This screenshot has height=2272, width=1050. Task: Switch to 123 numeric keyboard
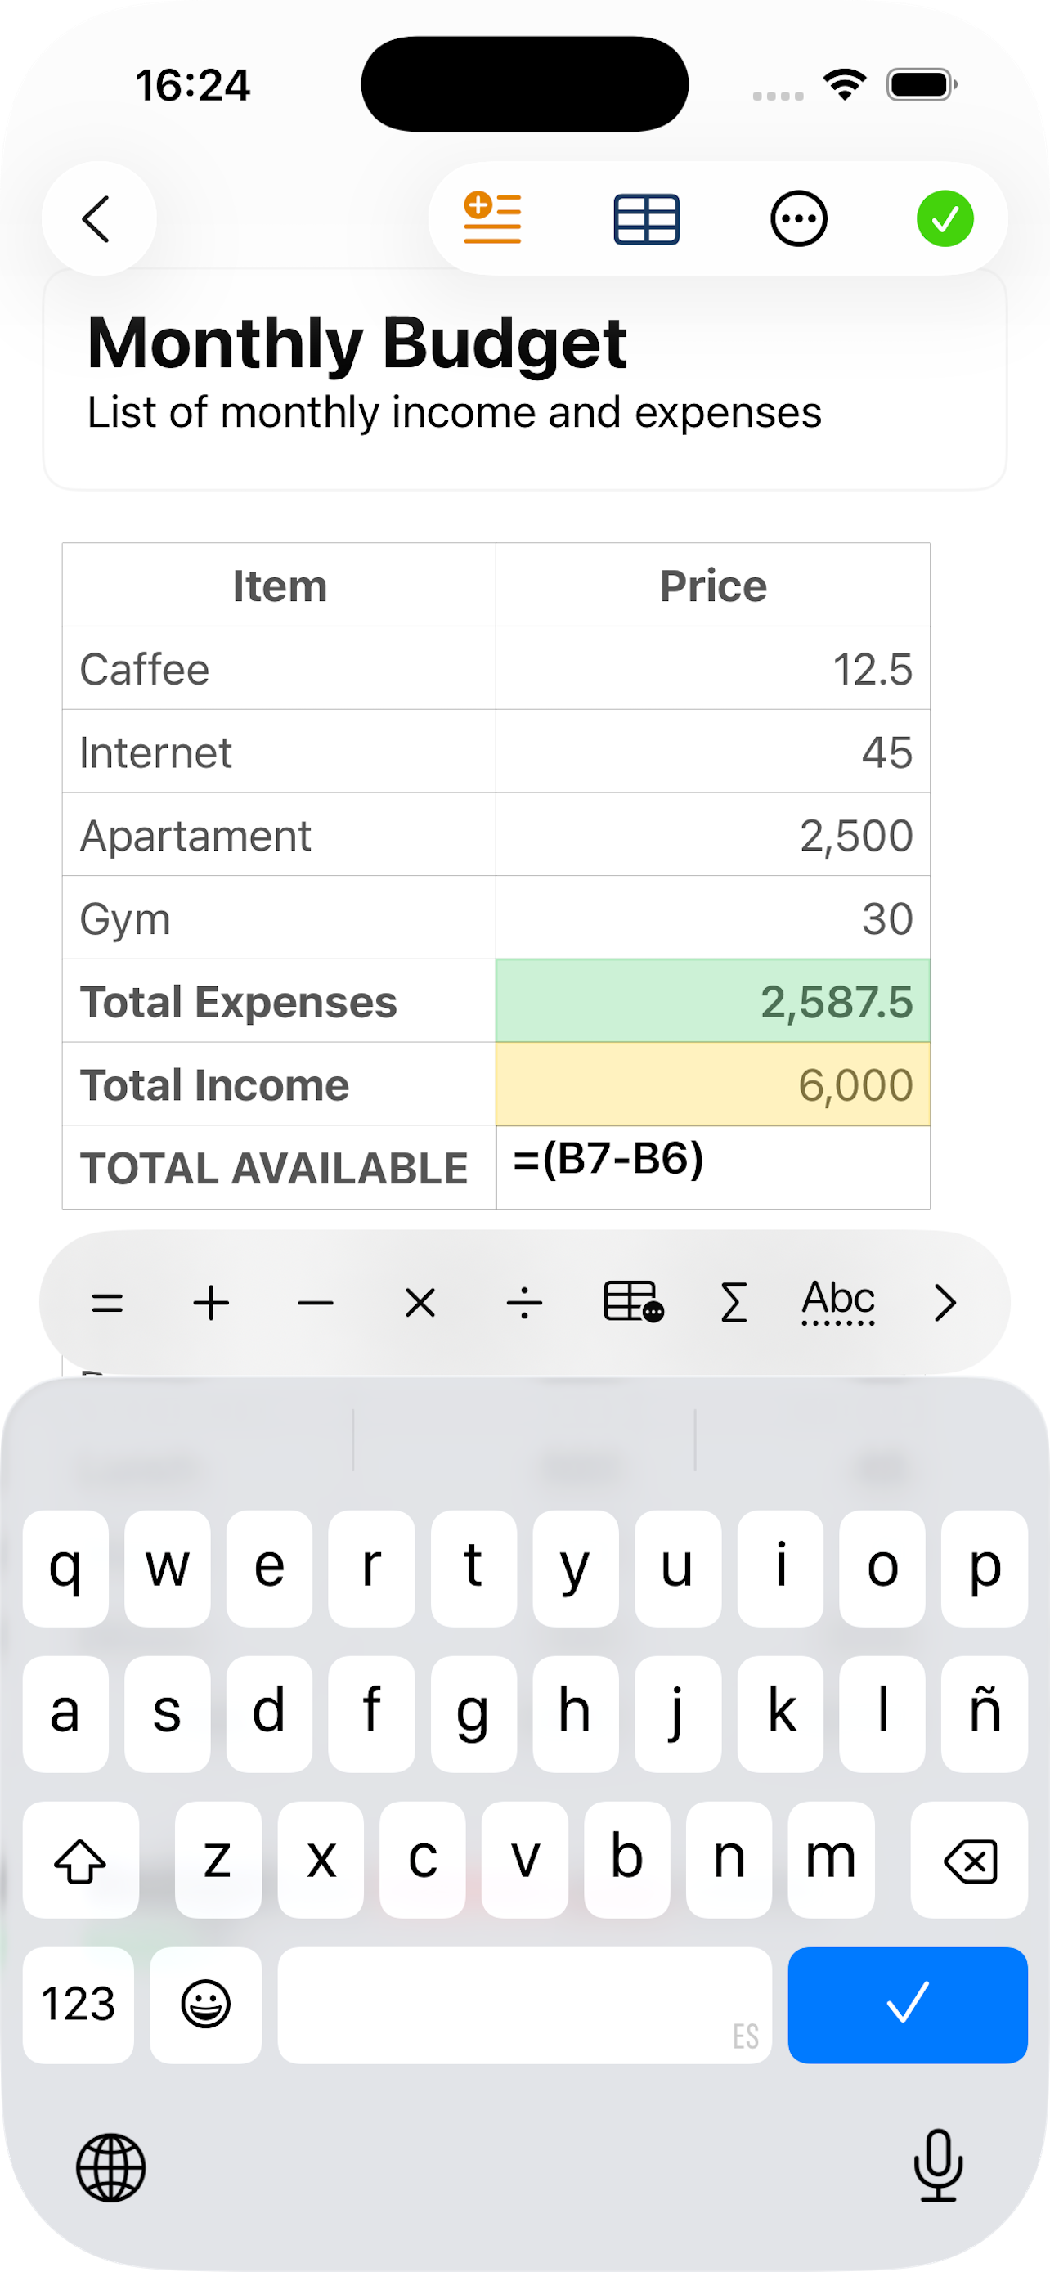tap(79, 2004)
